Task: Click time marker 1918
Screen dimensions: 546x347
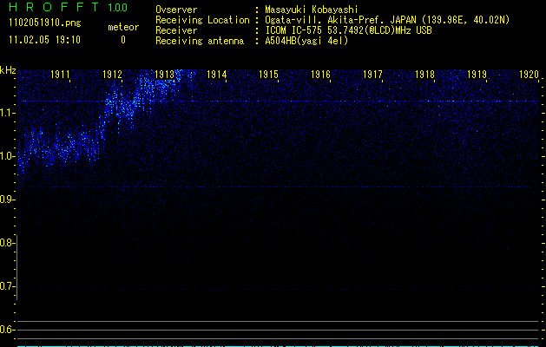Action: coord(424,74)
